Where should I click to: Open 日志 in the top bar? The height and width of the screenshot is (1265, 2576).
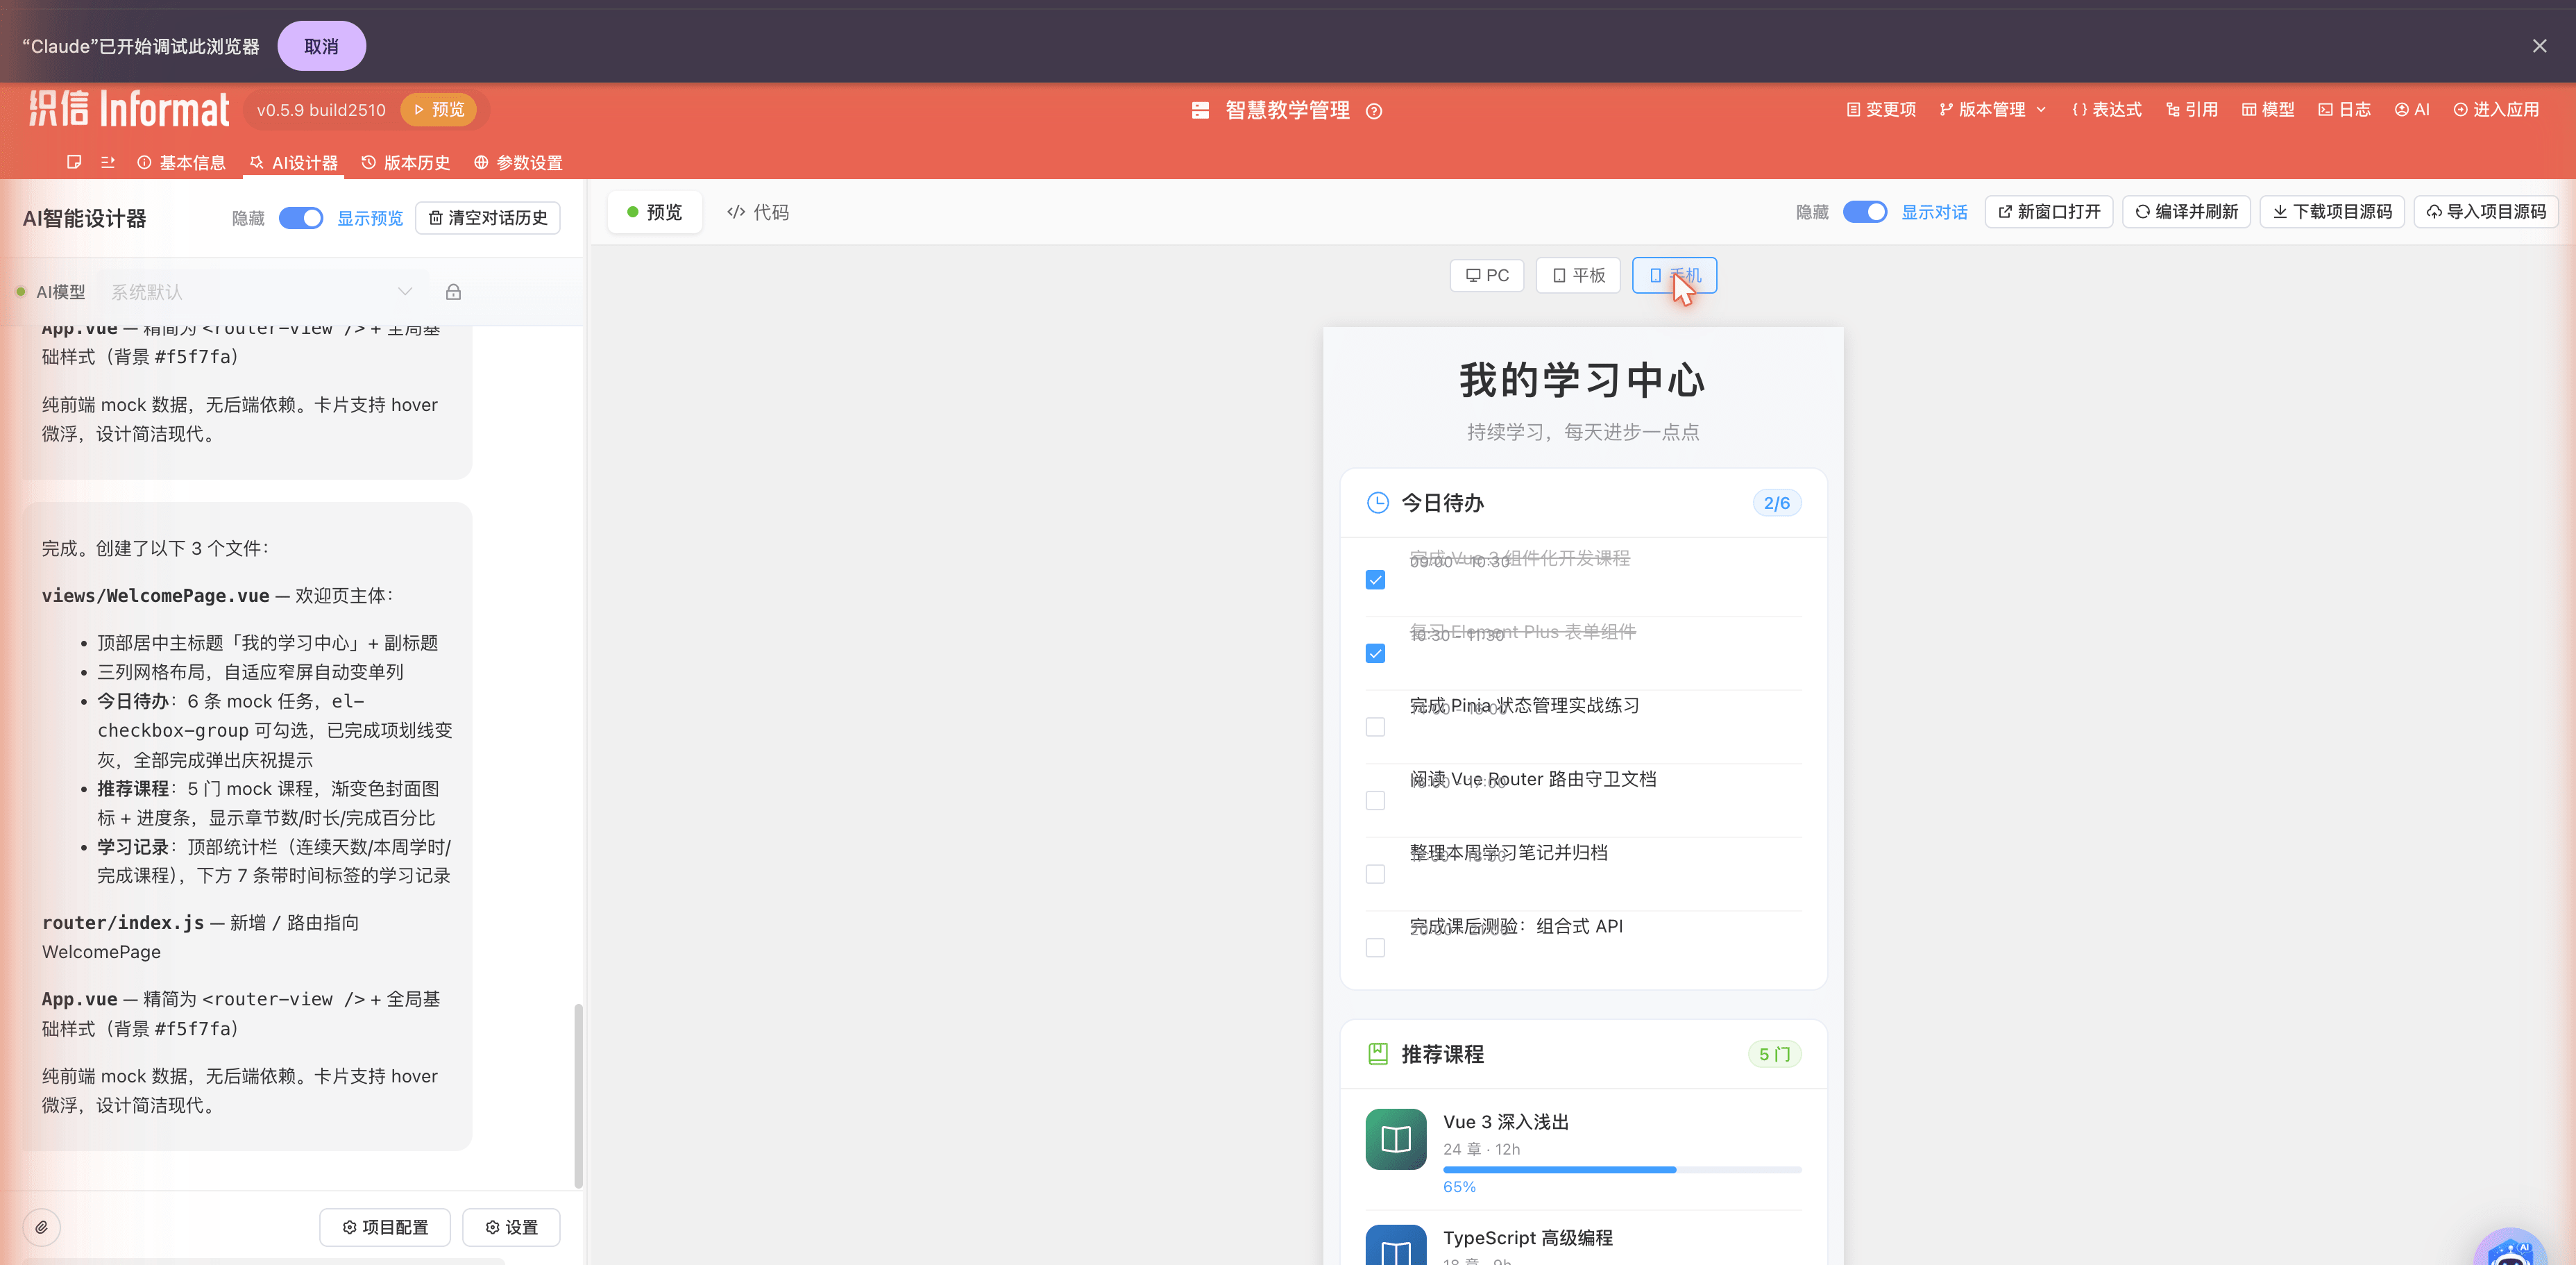pyautogui.click(x=2345, y=110)
